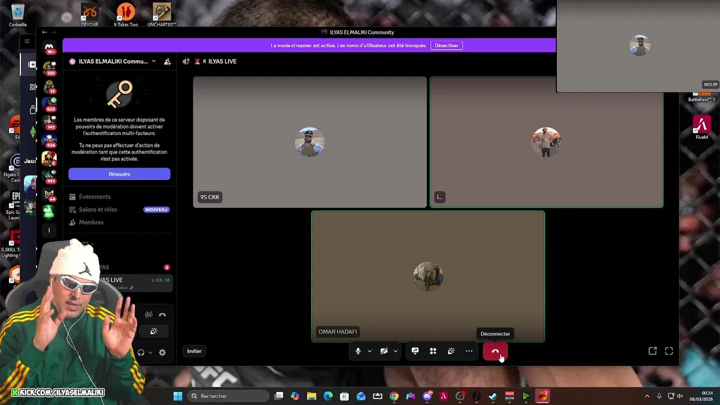This screenshot has height=405, width=720.
Task: Select the 9S CKK video tile
Action: [x=310, y=142]
